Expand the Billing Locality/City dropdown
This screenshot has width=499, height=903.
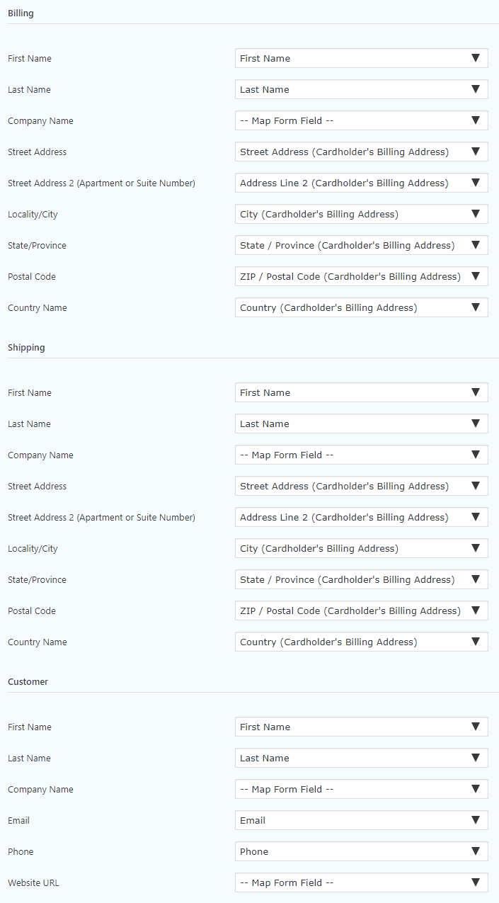361,214
